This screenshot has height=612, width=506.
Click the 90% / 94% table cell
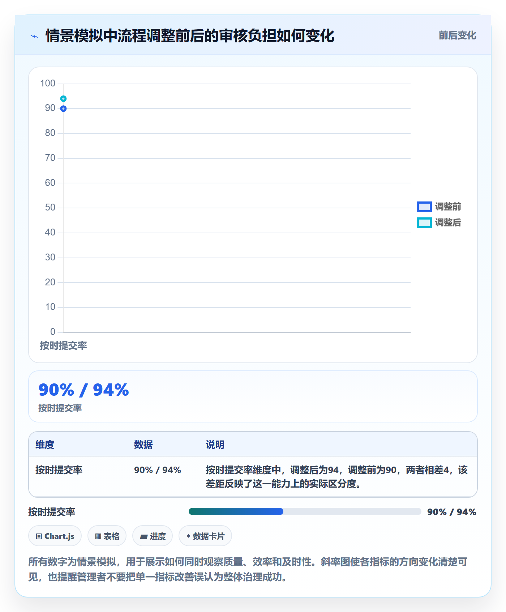[158, 470]
